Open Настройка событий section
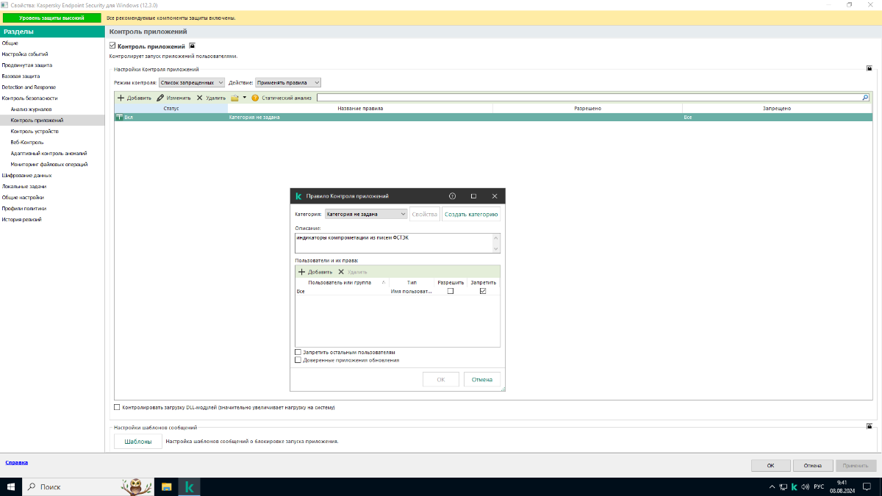Screen dimensions: 882x496 click(x=25, y=54)
